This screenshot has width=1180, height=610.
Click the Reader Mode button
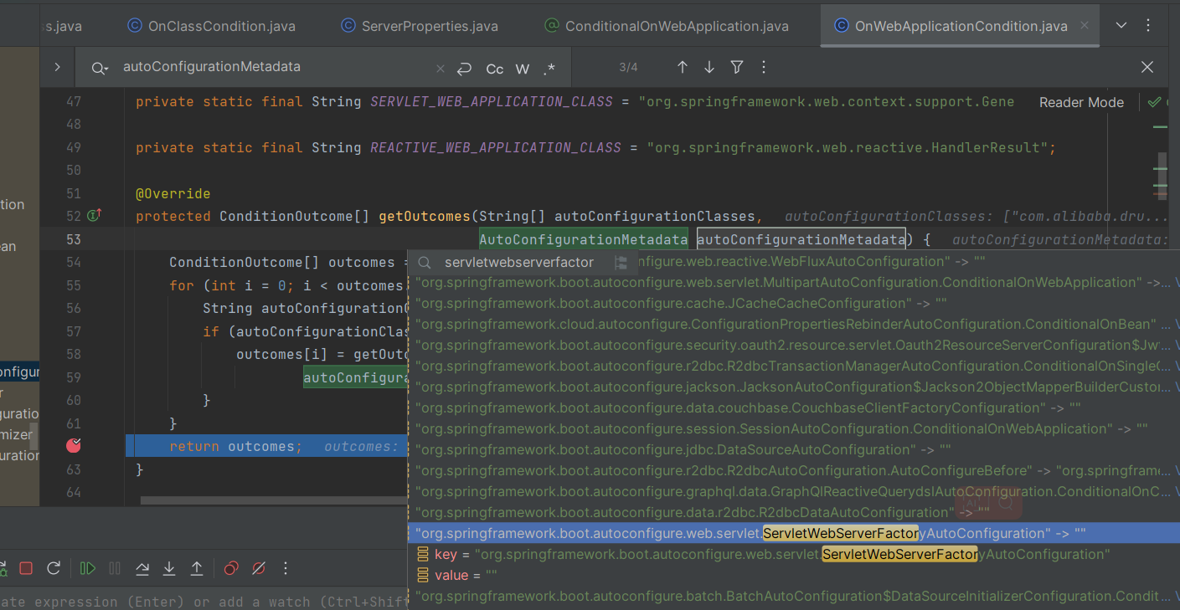[x=1081, y=102]
